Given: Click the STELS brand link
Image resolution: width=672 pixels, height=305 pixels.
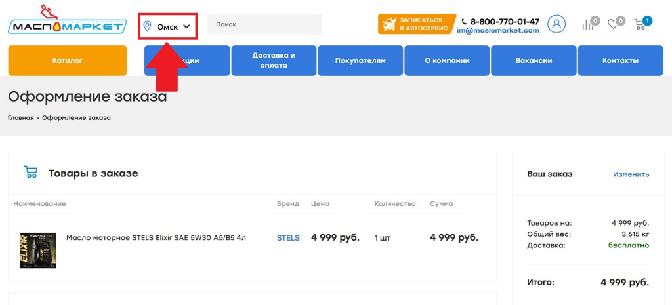Looking at the screenshot, I should click(x=287, y=238).
